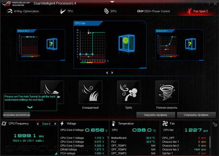Click Chassis fan 1 unknown-location cube
The image size is (219, 156).
(190, 44)
